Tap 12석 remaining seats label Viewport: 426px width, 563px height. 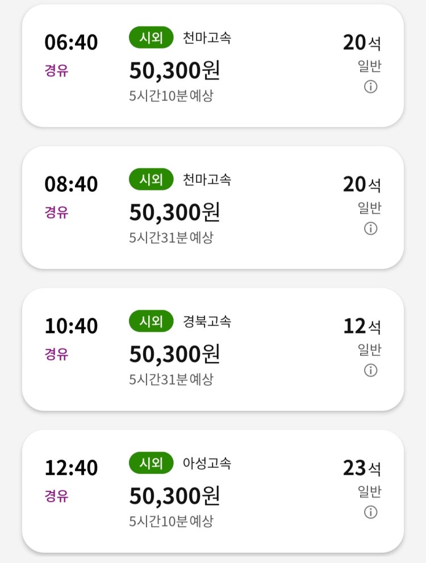pyautogui.click(x=362, y=326)
